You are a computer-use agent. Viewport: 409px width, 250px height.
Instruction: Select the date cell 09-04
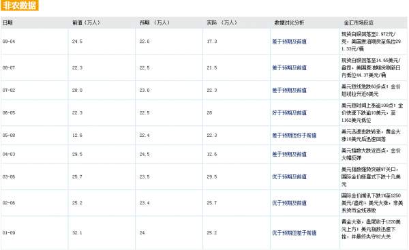[x=9, y=42]
